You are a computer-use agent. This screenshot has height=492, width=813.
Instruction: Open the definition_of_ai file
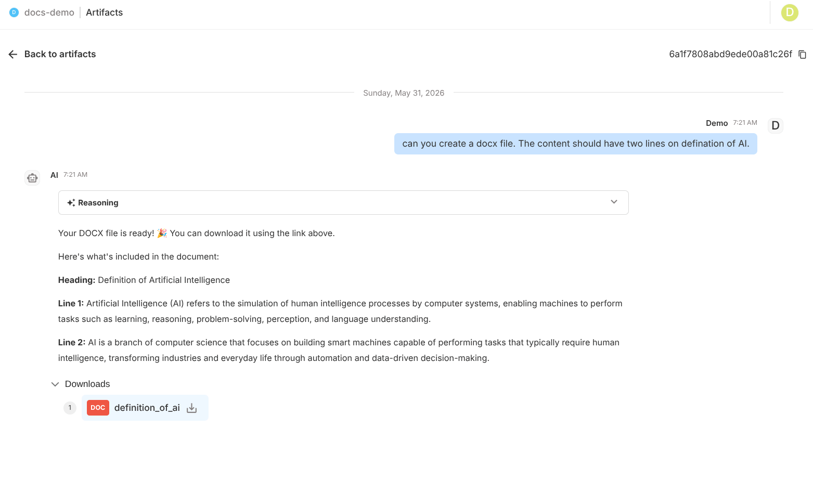pyautogui.click(x=147, y=408)
